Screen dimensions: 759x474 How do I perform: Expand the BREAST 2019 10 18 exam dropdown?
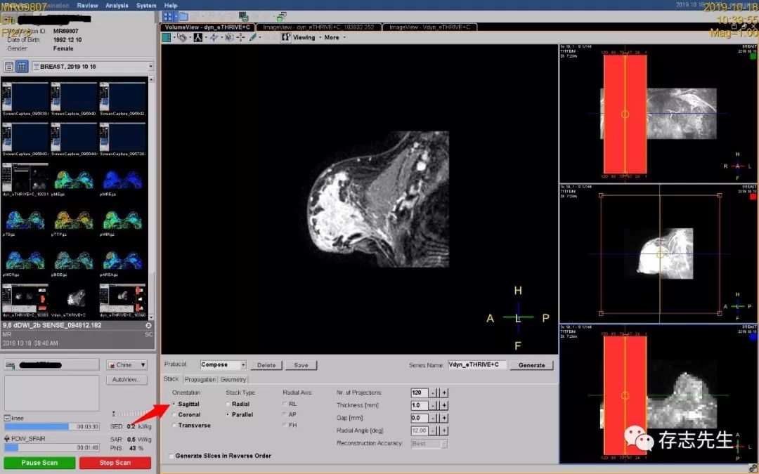click(x=150, y=66)
